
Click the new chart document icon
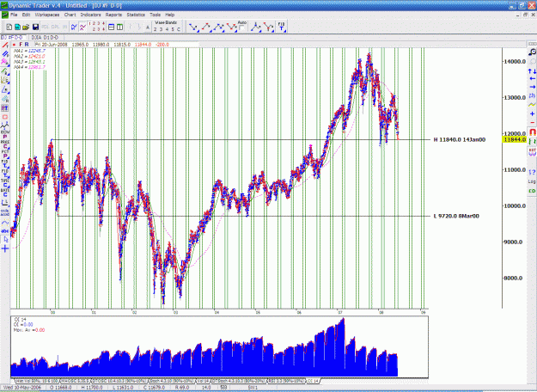coord(9,27)
